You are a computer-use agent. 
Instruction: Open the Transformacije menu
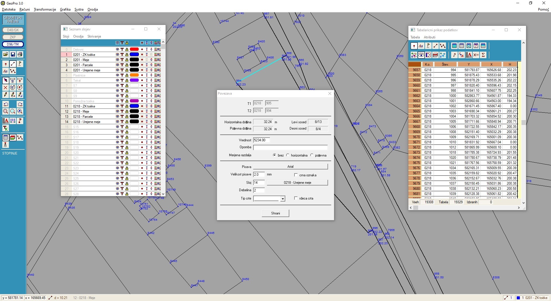(x=45, y=9)
